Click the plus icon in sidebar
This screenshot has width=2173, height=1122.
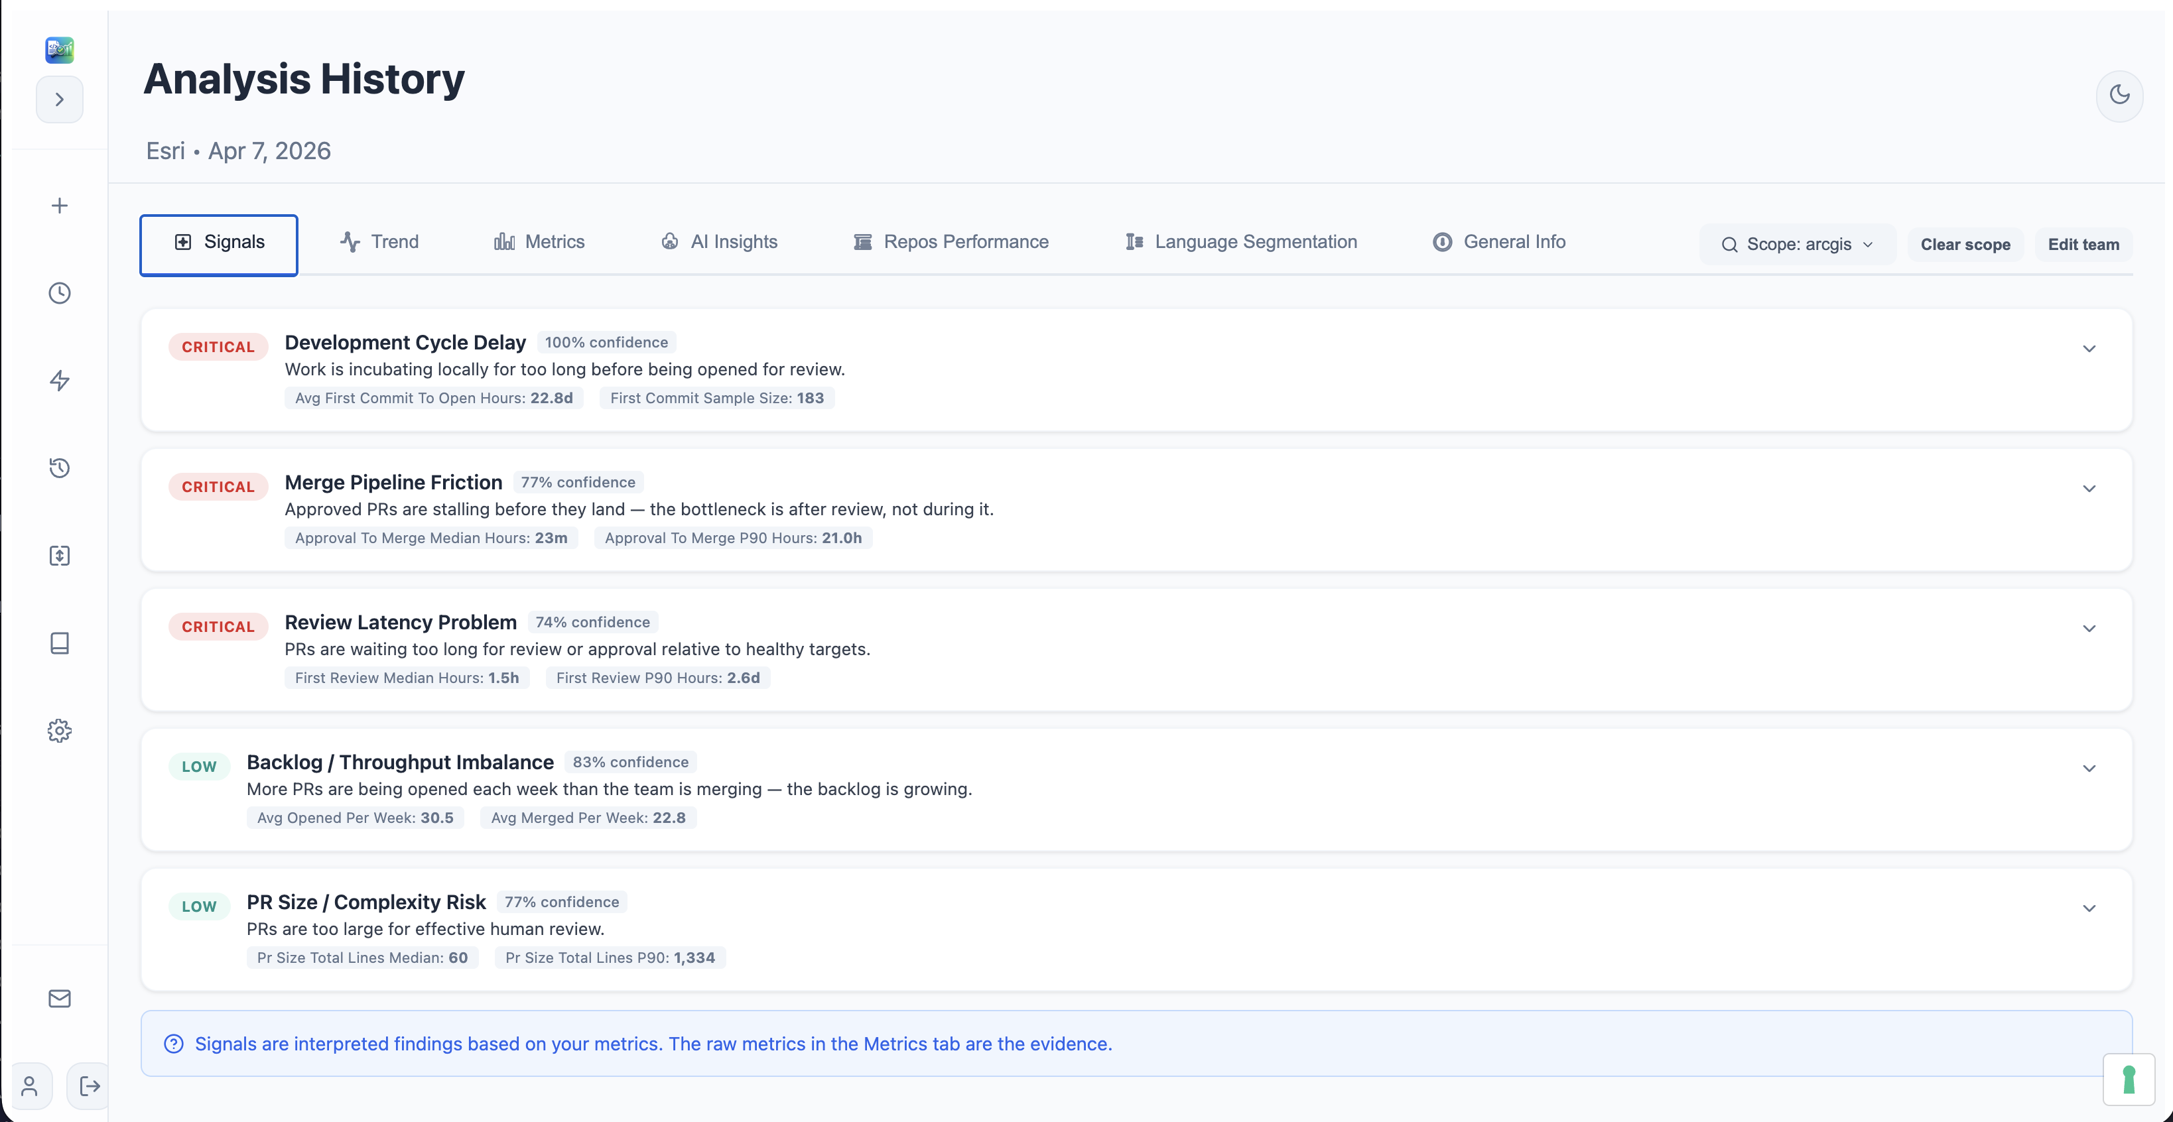59,206
